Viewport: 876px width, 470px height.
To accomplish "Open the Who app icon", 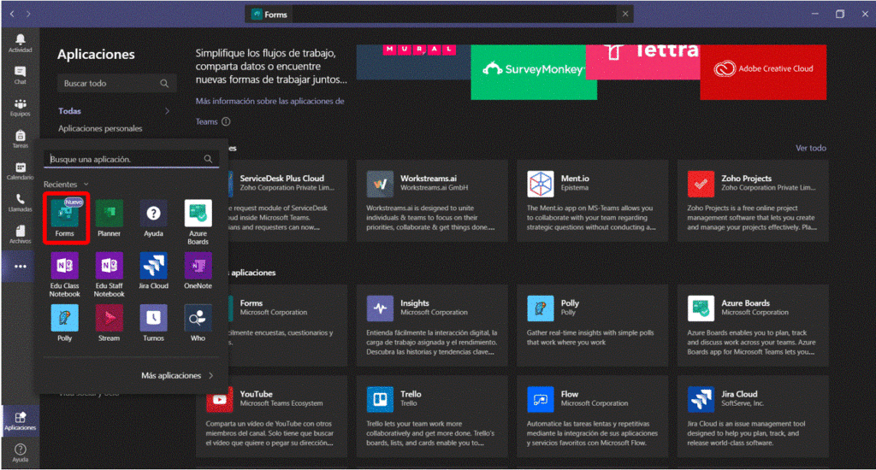I will coord(198,320).
